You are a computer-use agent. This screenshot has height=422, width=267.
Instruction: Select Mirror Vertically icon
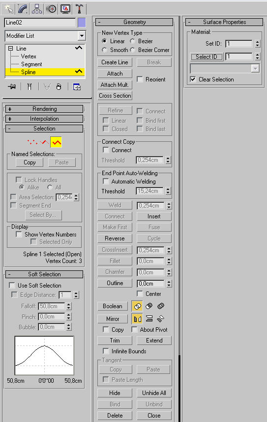tap(149, 319)
